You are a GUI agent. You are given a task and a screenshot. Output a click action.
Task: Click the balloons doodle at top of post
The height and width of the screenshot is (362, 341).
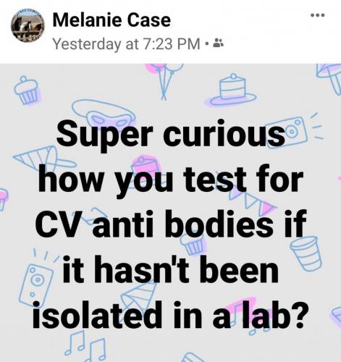coord(166,81)
